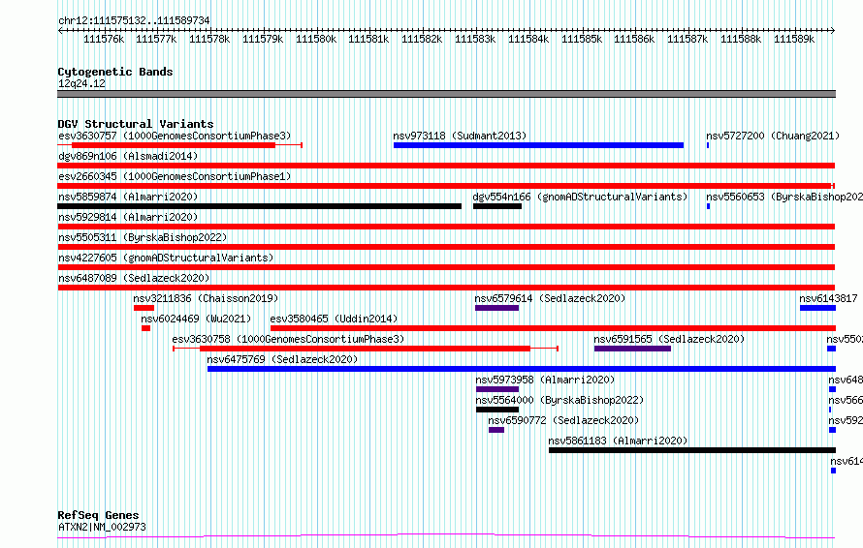Click the 111581k ruler label
Screen dimensions: 863x548
pyautogui.click(x=368, y=39)
